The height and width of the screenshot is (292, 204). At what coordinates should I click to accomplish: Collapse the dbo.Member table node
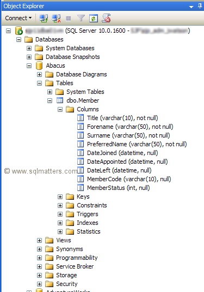coord(50,101)
